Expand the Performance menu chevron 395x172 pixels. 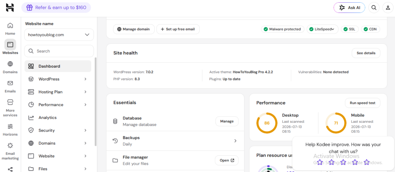click(85, 105)
